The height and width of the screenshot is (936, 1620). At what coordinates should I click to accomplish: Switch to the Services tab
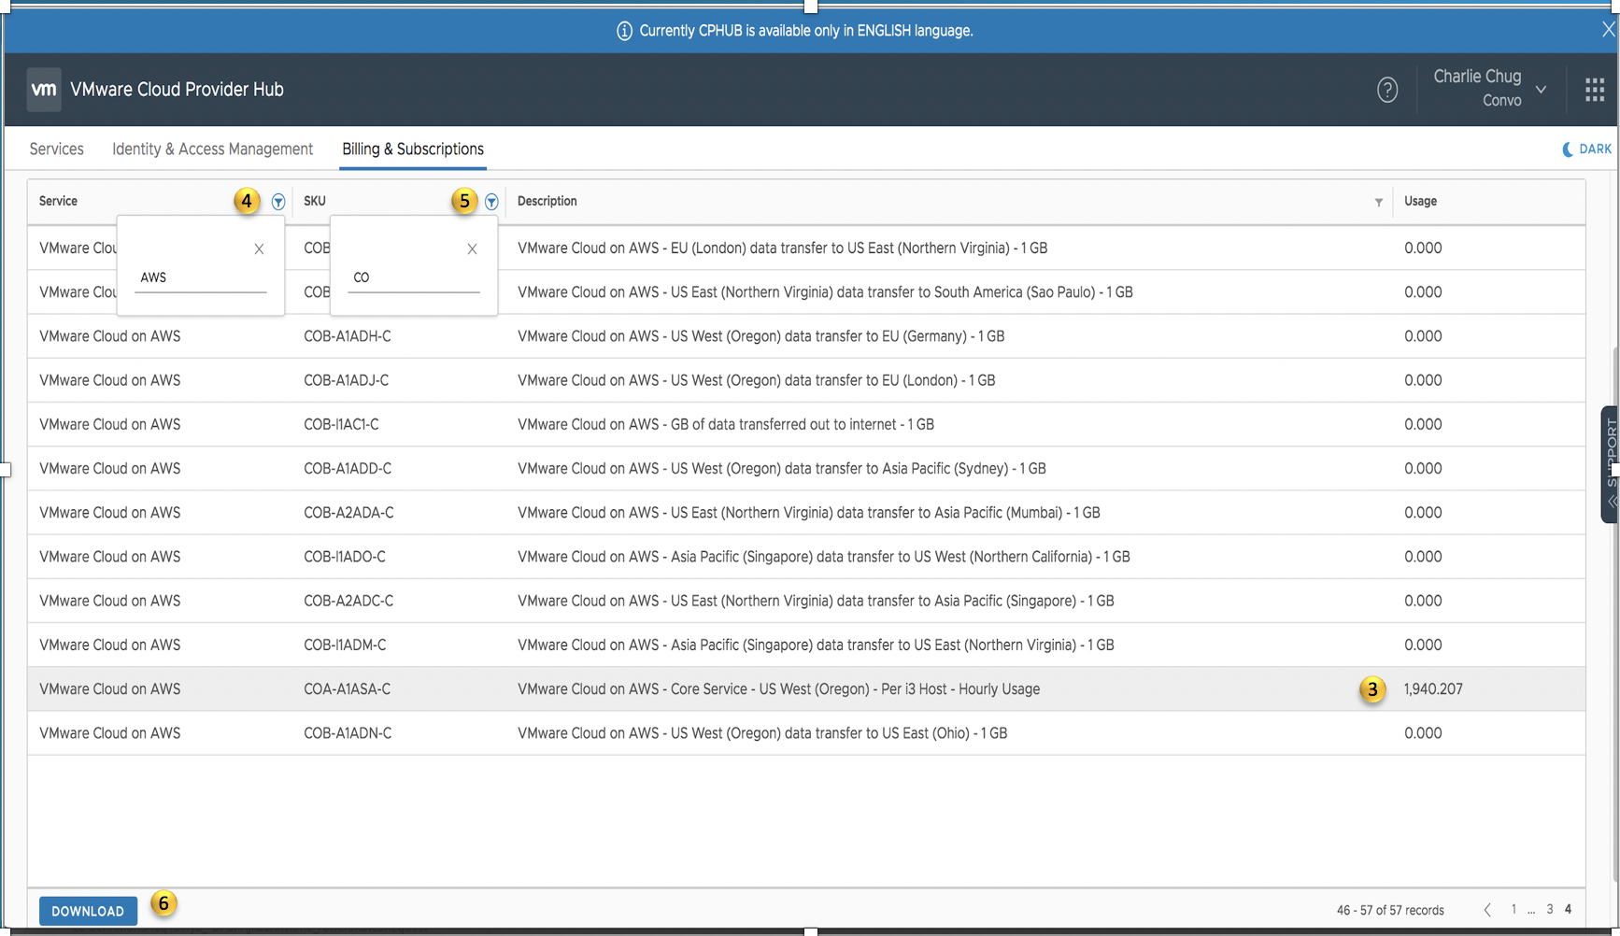coord(56,149)
